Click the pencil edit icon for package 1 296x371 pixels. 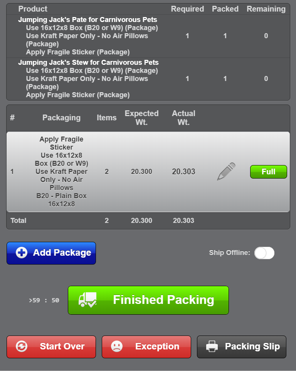click(226, 172)
